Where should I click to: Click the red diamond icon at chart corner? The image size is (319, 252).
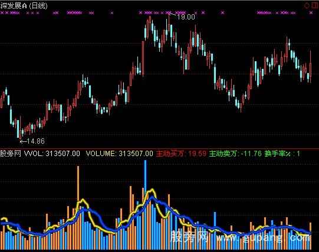point(307,5)
